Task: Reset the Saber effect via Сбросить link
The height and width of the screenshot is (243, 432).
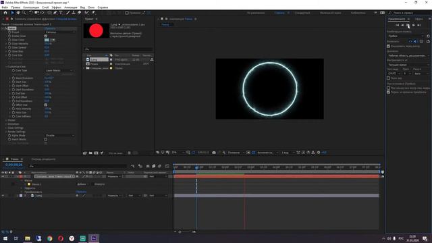Action: (50, 28)
